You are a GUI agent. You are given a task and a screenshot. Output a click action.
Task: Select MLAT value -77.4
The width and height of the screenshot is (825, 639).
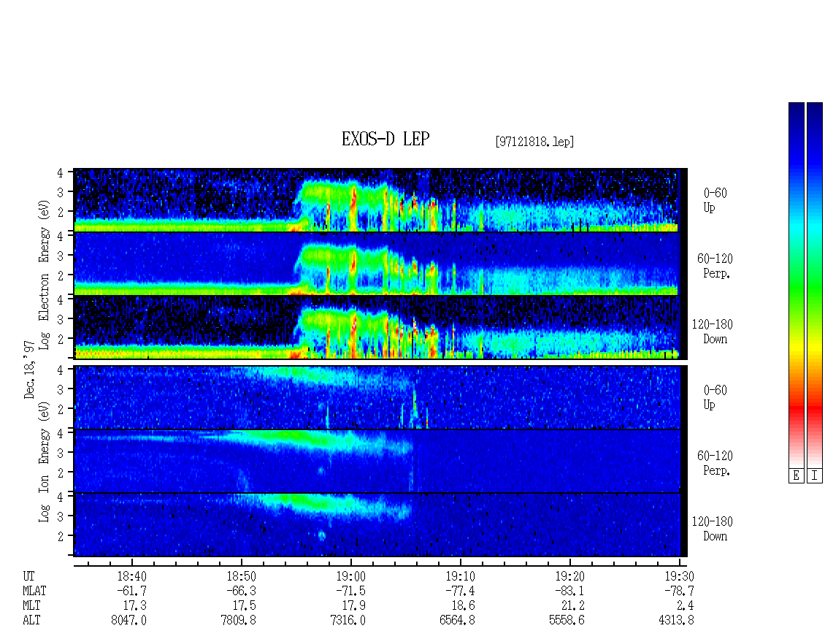click(460, 591)
